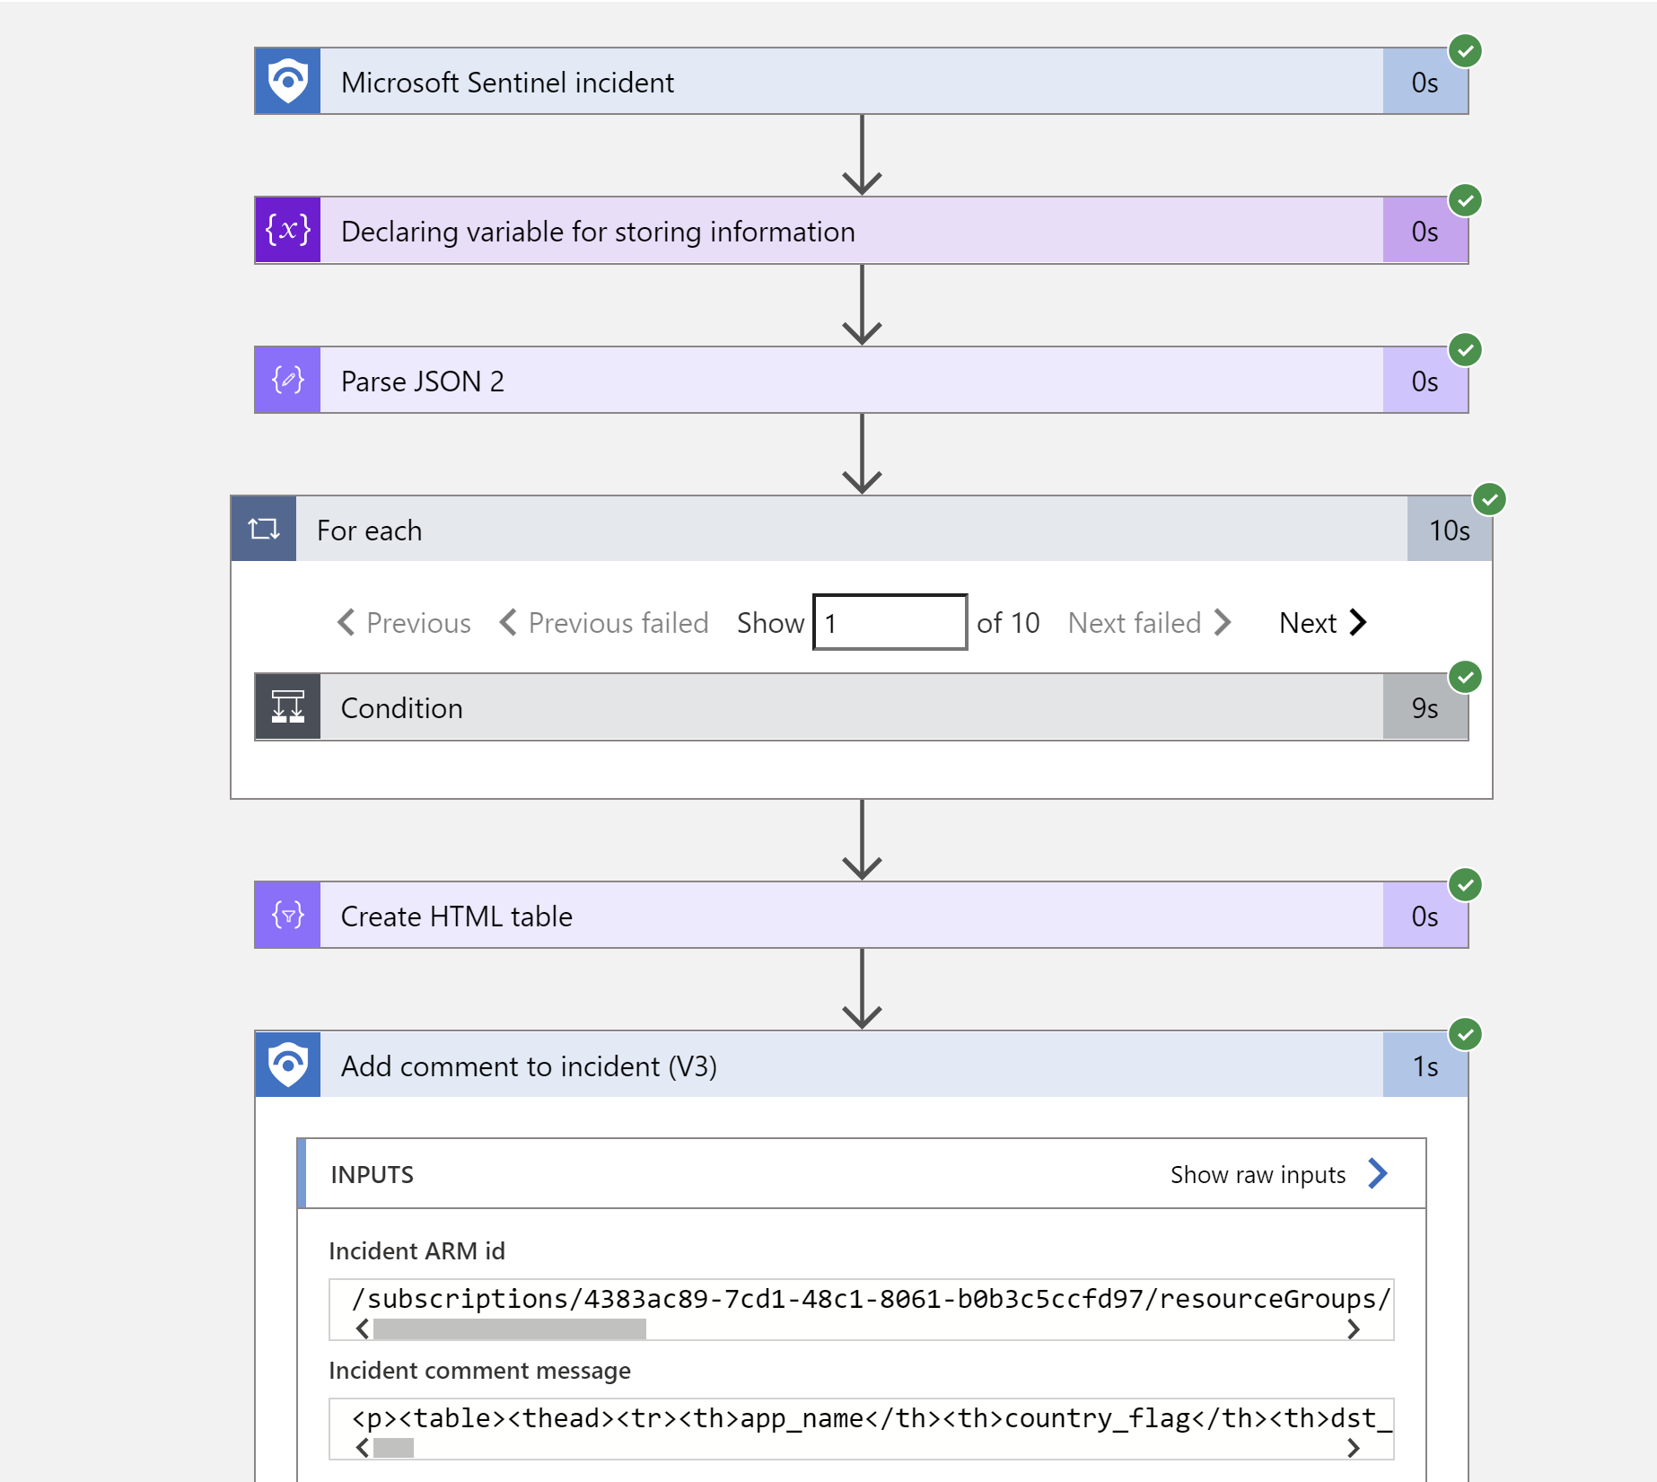
Task: Click Incident ARM id horizontal scrollbar thumb
Action: (510, 1329)
